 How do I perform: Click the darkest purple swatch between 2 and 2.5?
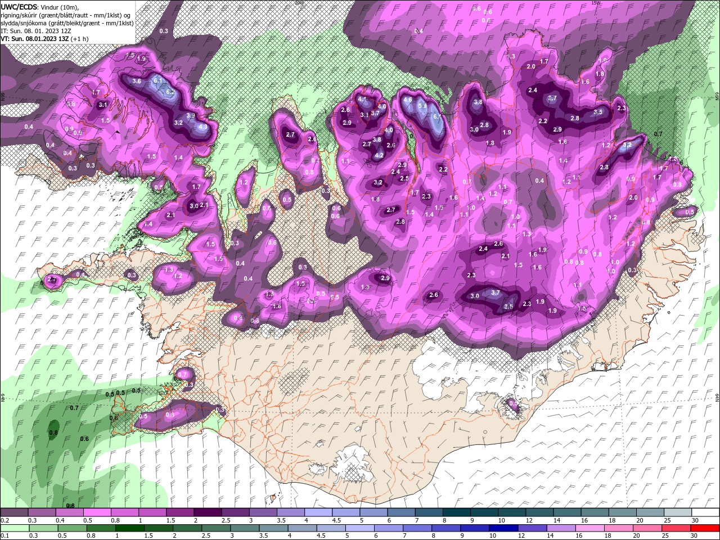pos(208,512)
